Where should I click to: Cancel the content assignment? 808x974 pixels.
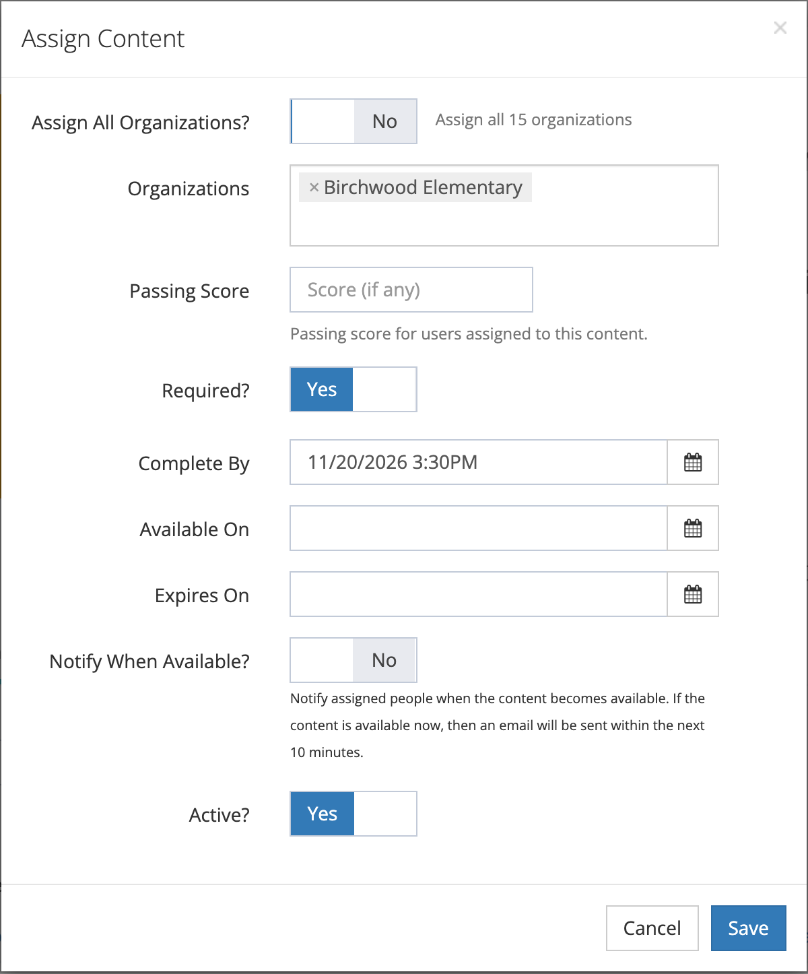point(652,928)
